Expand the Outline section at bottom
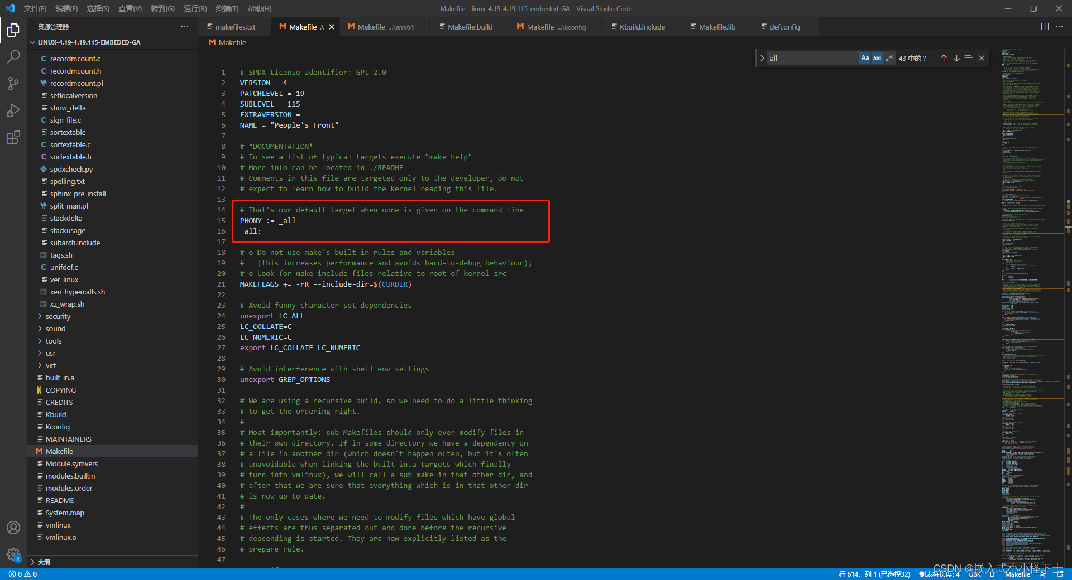This screenshot has width=1072, height=580. (x=112, y=562)
